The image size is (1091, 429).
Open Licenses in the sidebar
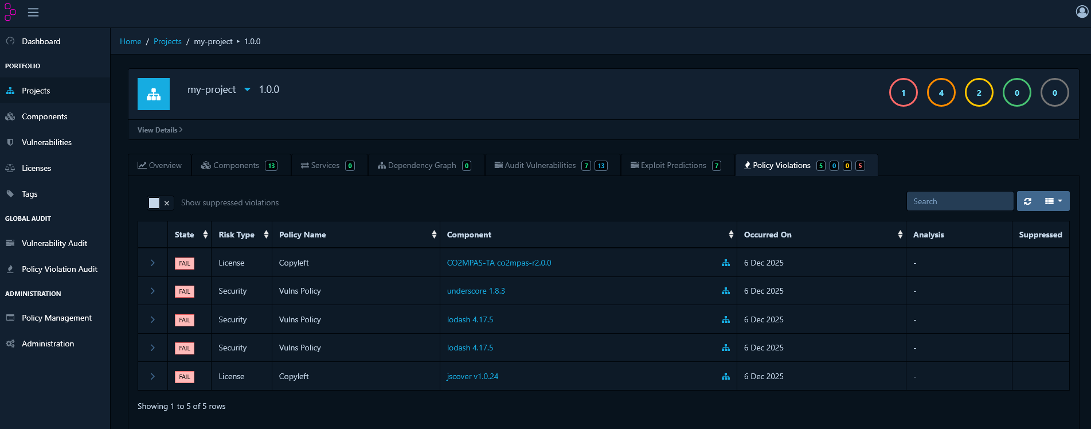tap(55, 168)
